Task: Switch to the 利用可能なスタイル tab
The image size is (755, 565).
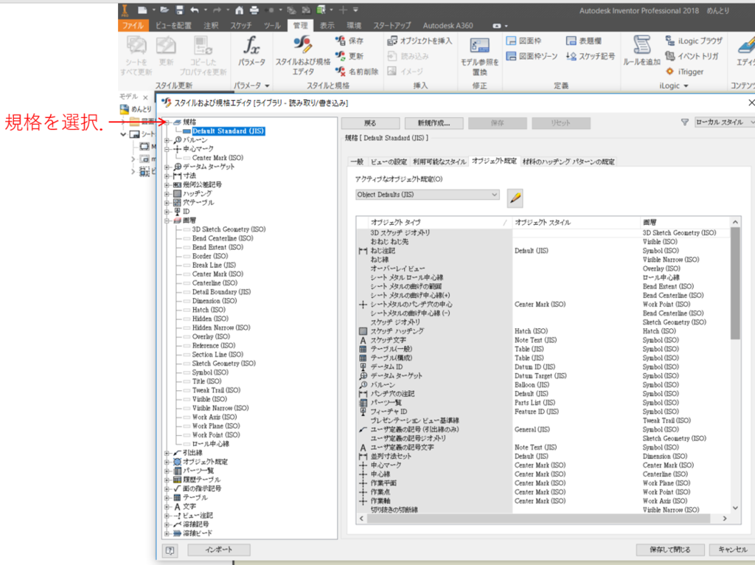Action: [439, 162]
